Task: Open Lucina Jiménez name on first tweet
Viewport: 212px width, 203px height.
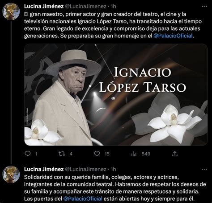Action: click(44, 6)
